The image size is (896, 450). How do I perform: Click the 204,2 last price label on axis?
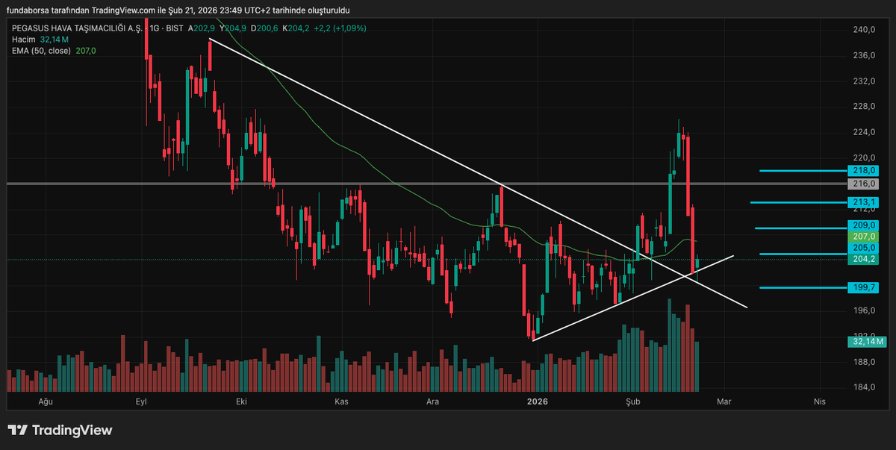click(x=863, y=259)
